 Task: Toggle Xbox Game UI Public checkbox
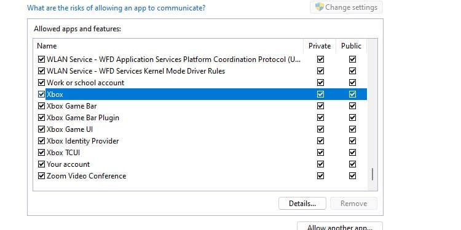click(x=353, y=129)
